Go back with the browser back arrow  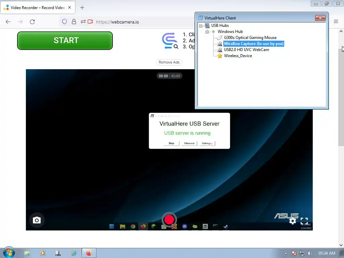click(x=8, y=22)
